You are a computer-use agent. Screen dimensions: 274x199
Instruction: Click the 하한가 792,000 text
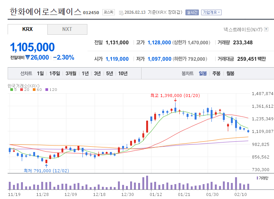pyautogui.click(x=190, y=59)
